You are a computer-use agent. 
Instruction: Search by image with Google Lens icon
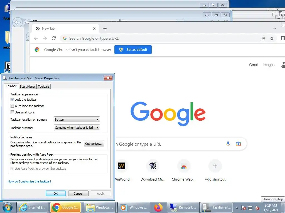coord(238,144)
